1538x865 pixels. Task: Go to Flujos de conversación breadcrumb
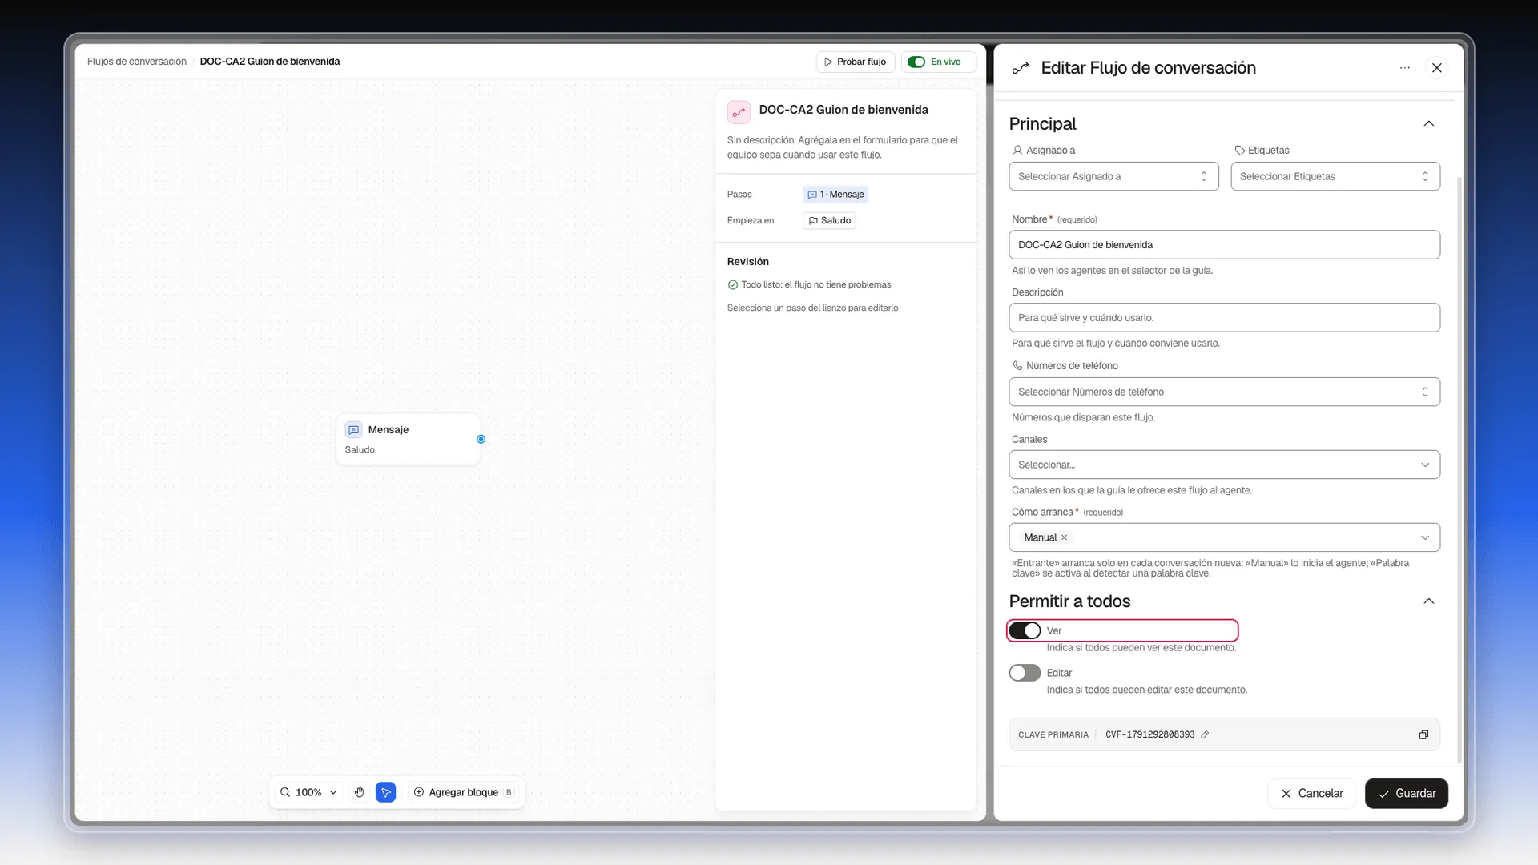[137, 62]
